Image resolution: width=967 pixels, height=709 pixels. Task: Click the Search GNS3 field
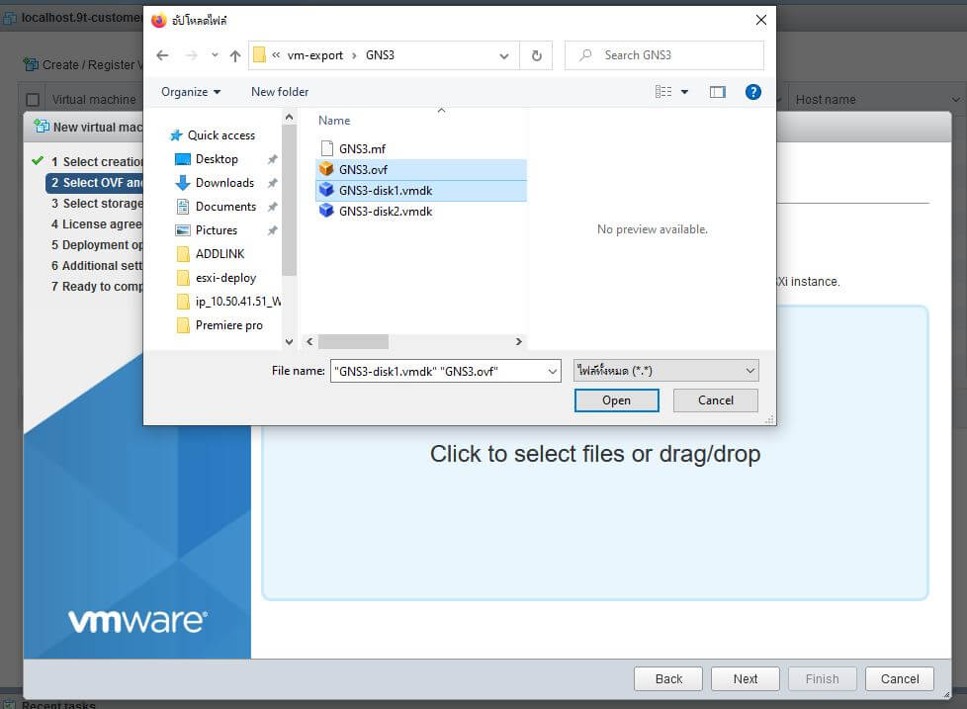click(x=664, y=55)
